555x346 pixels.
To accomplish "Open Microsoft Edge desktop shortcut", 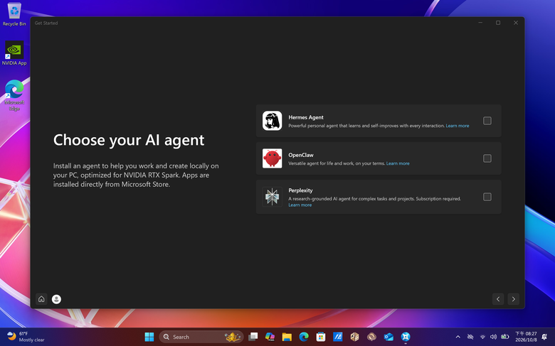I will (x=14, y=95).
